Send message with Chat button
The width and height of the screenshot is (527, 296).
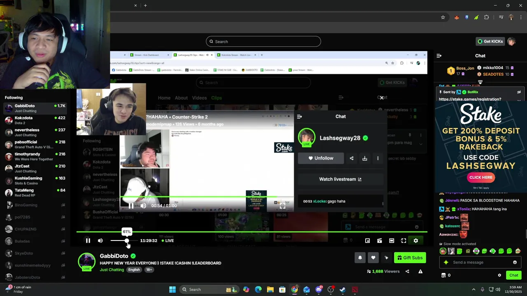point(513,275)
